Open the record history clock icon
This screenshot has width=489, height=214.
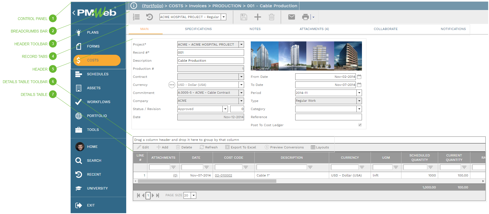pos(150,17)
